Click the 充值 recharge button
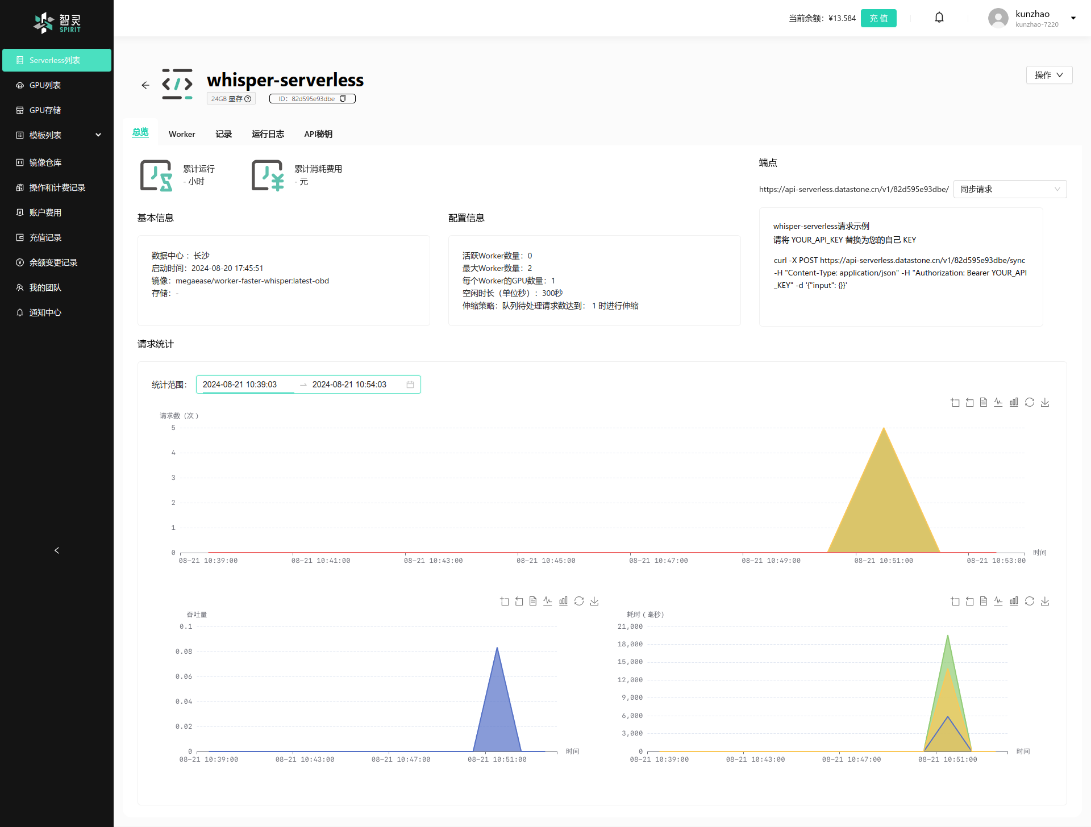Screen dimensions: 1091x827 click(878, 18)
